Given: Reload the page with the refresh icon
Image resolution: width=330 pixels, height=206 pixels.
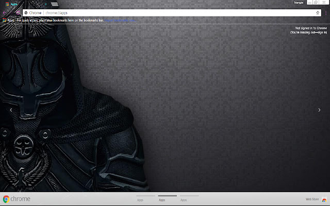Looking at the screenshot, I should pyautogui.click(x=18, y=13).
